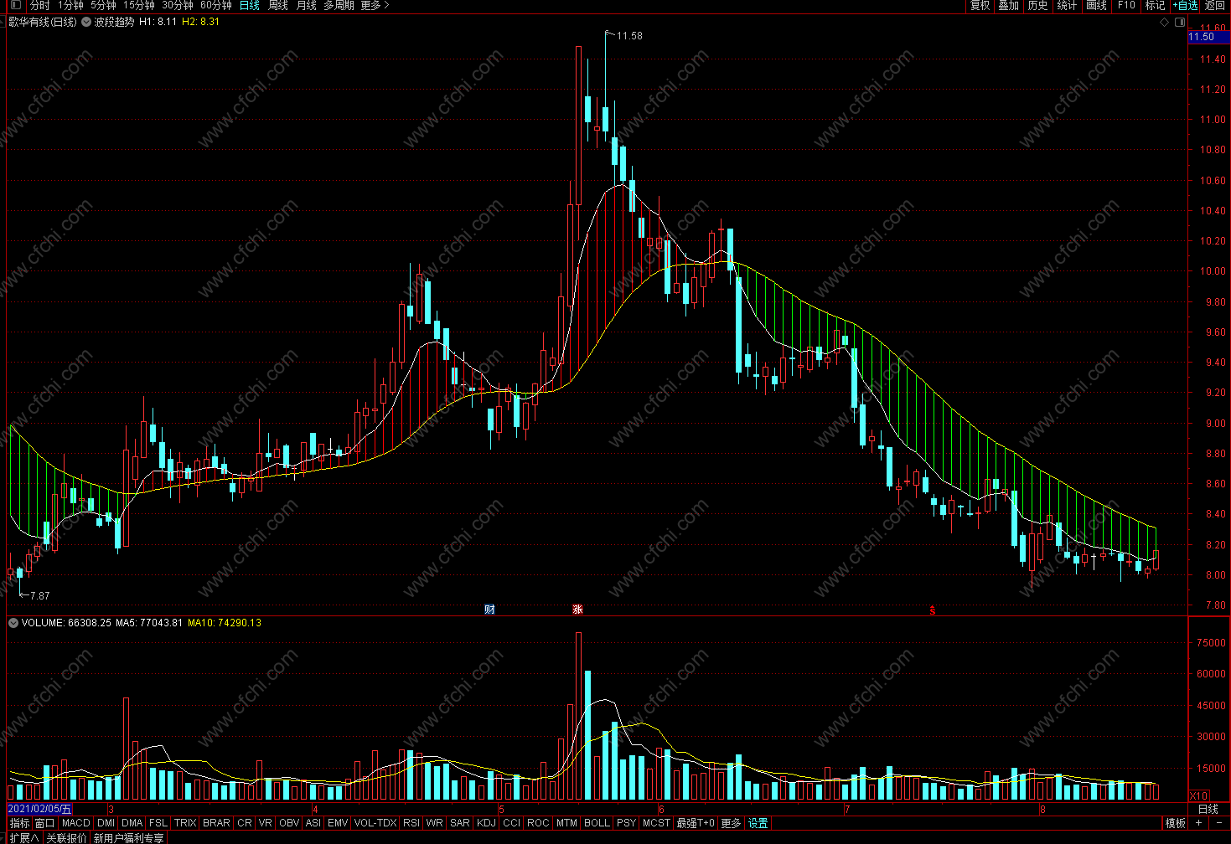Expand 更多 indicators in bottom bar
The height and width of the screenshot is (844, 1231).
[x=731, y=823]
